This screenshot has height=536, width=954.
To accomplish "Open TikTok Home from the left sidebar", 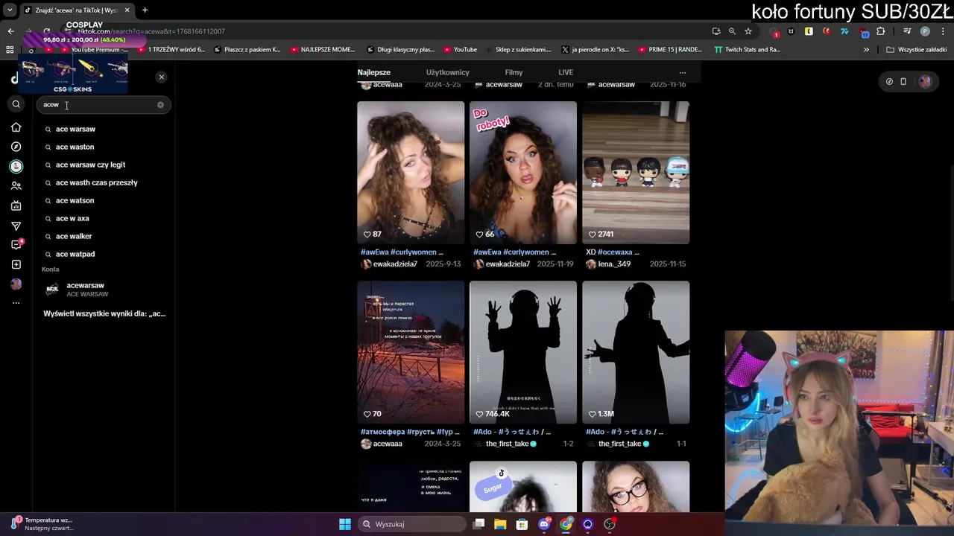I will click(16, 127).
